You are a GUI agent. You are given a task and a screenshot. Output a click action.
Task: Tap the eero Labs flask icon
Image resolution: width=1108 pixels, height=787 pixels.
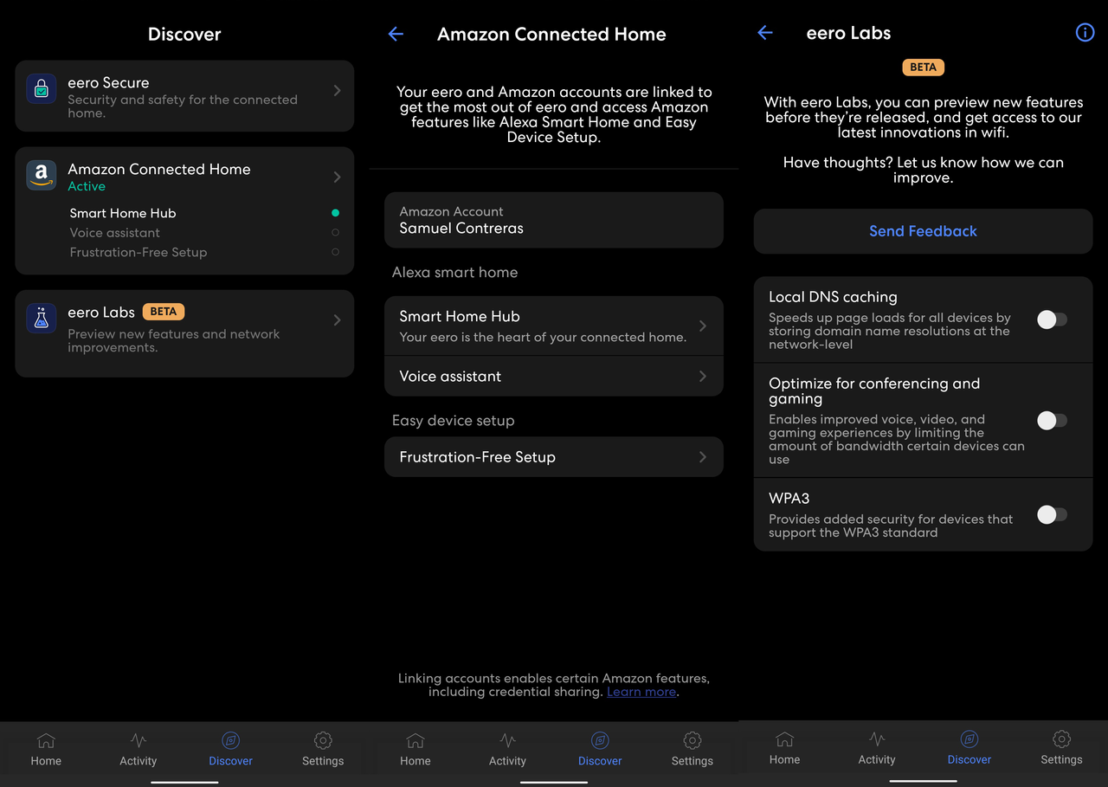coord(41,318)
